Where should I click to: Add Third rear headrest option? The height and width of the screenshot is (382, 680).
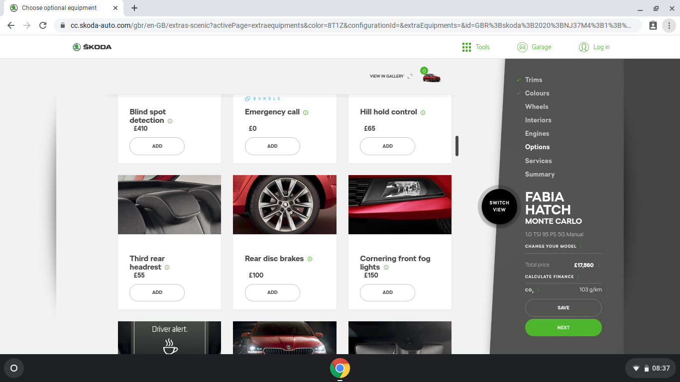pyautogui.click(x=157, y=292)
